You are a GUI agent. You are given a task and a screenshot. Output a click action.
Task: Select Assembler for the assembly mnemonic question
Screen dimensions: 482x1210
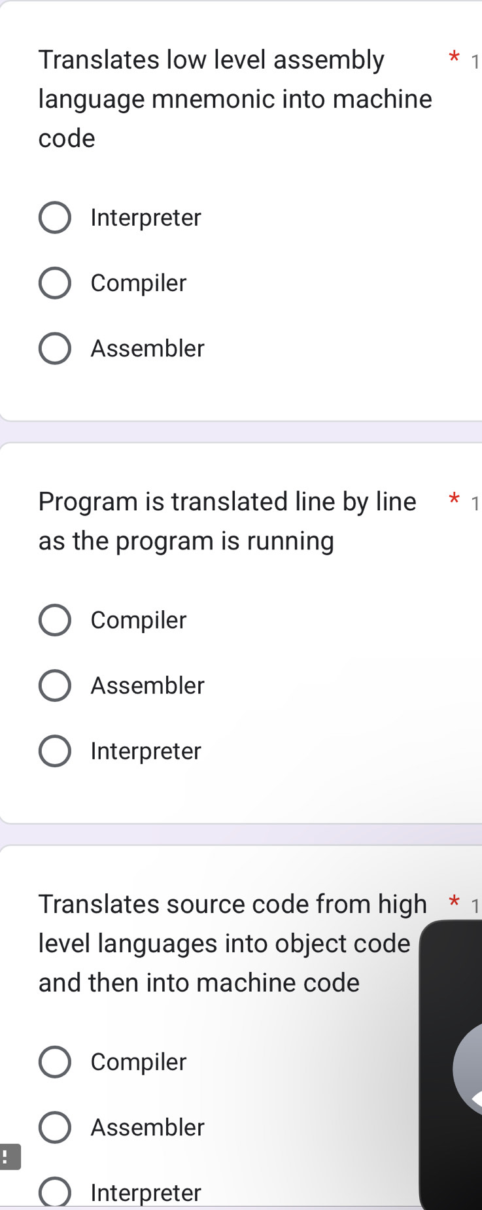55,348
